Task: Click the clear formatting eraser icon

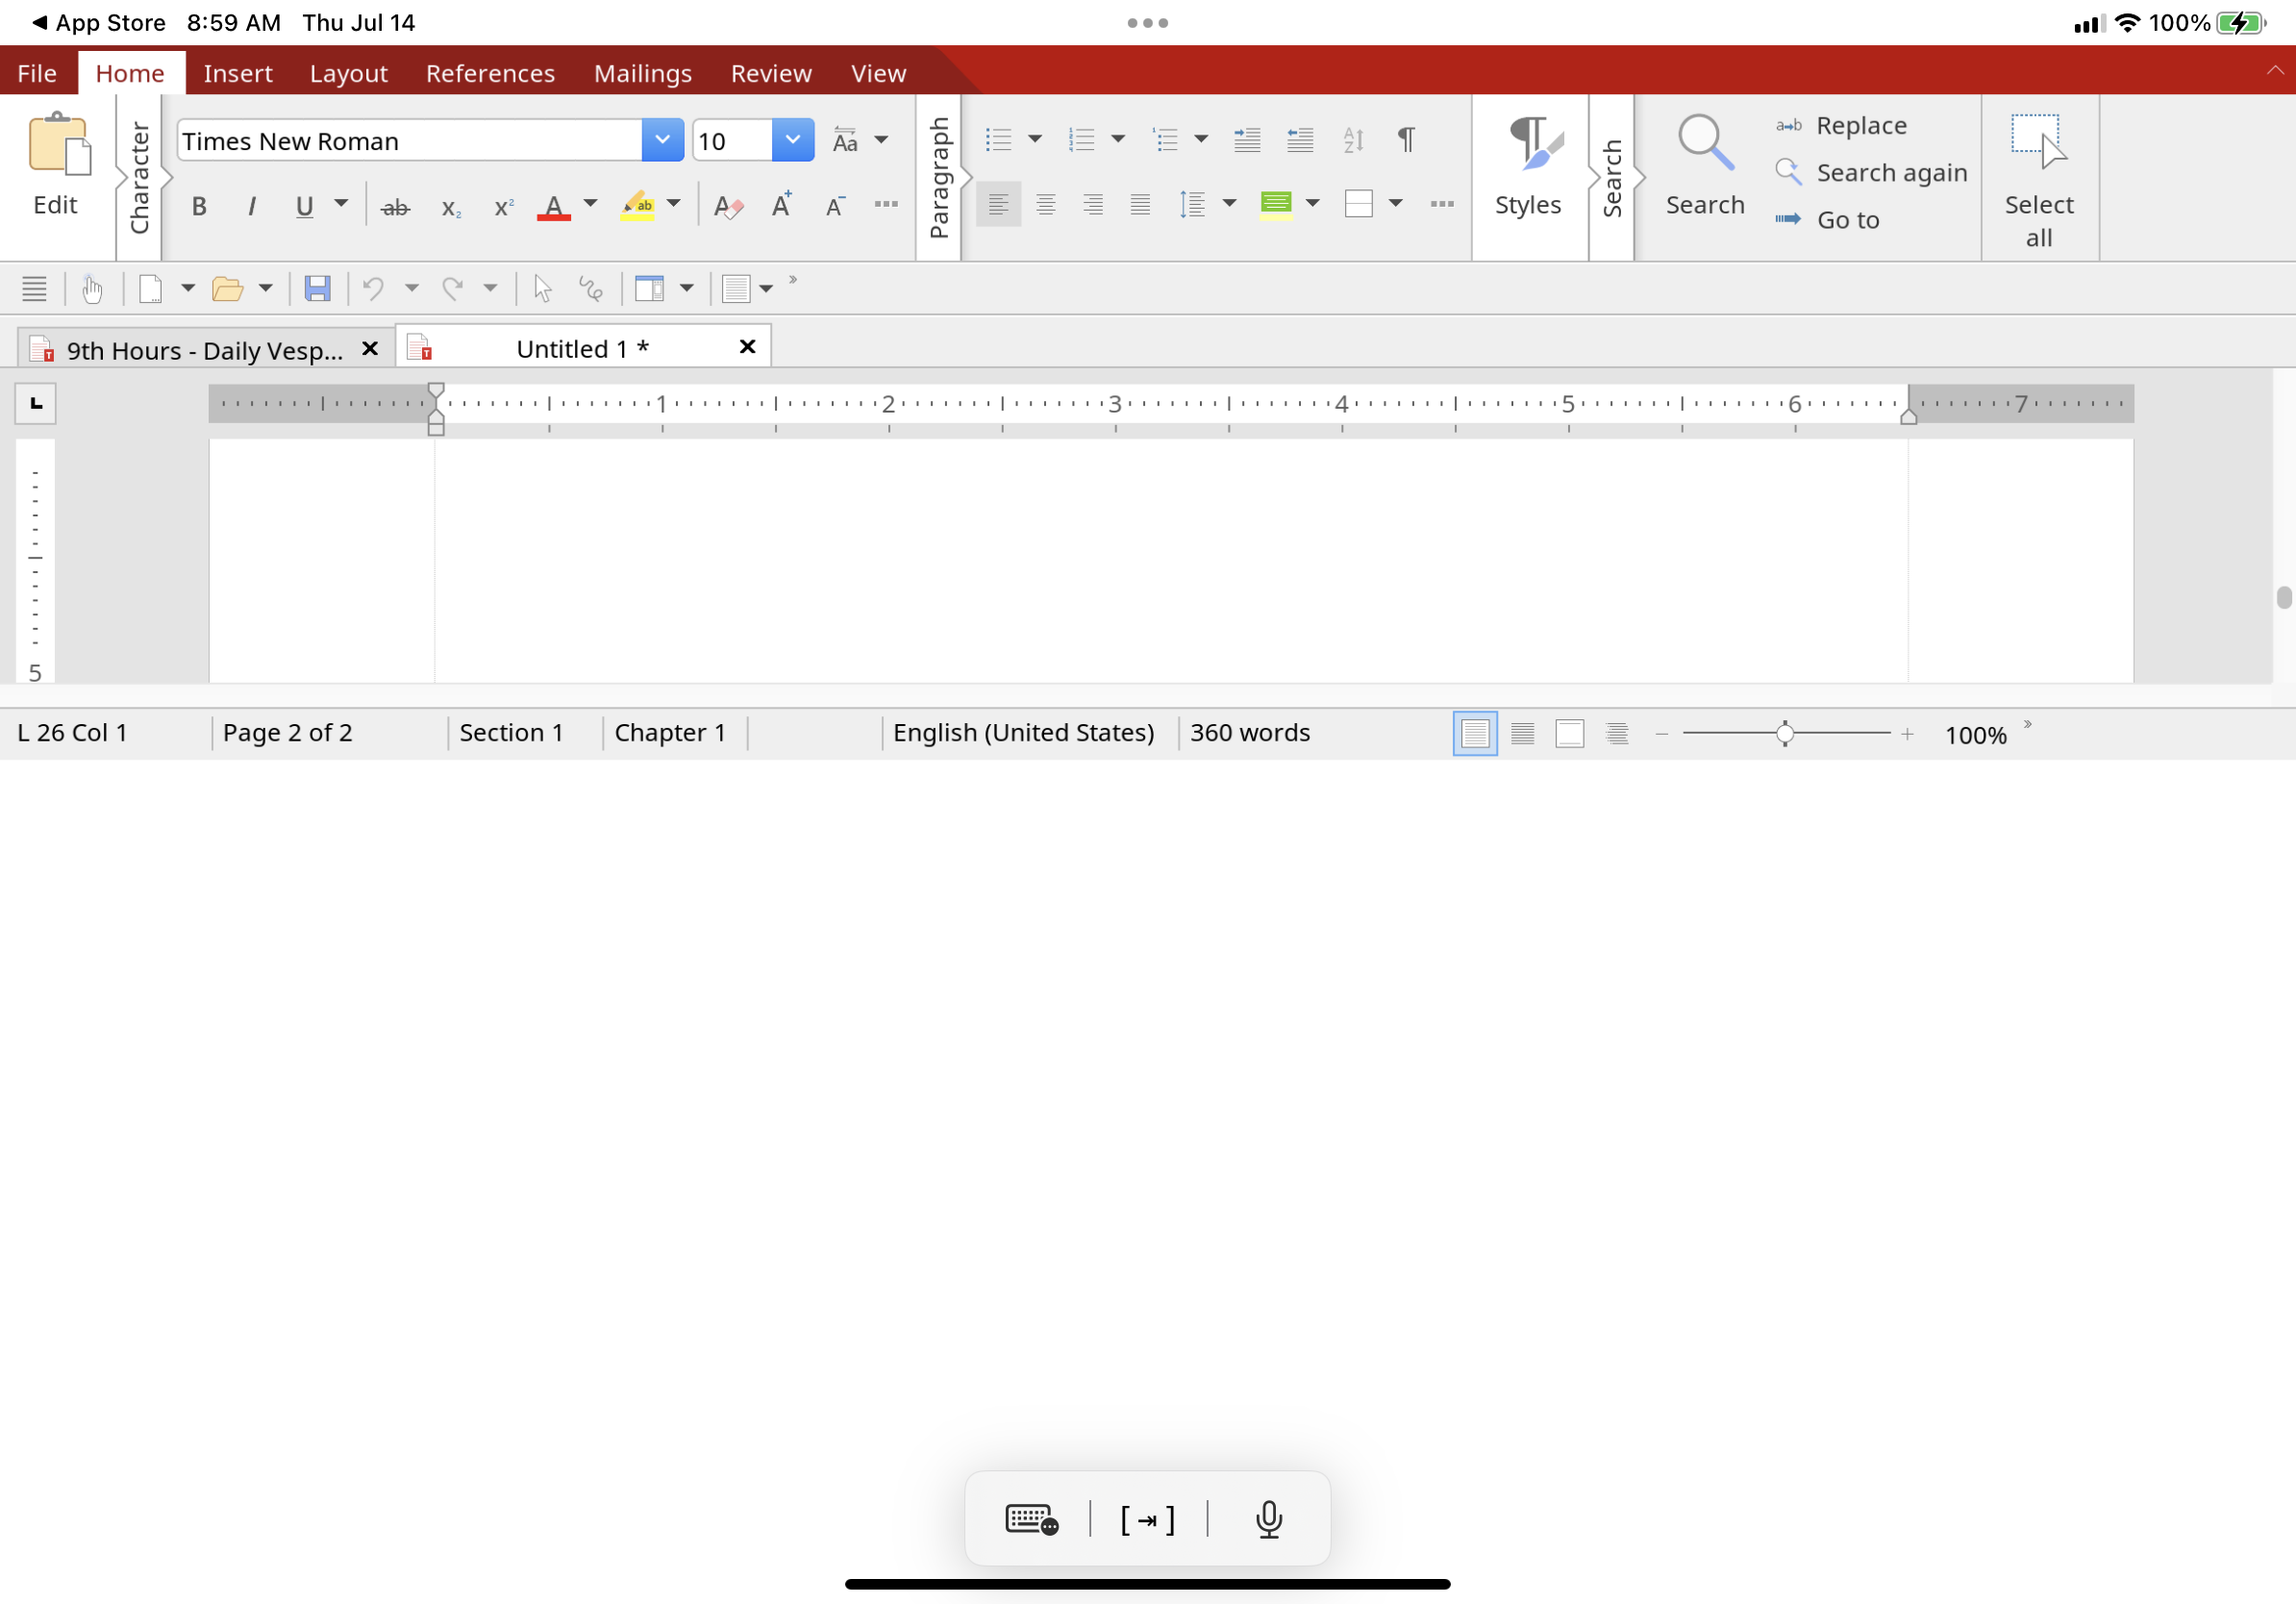Action: 728,207
